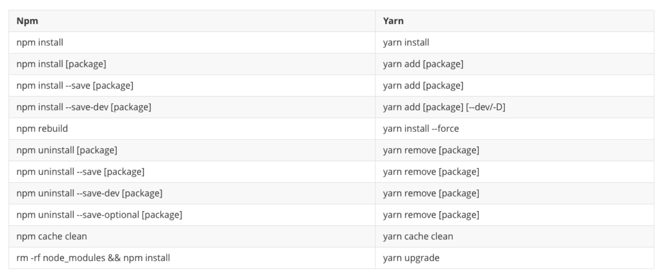Click the Npm column header
The width and height of the screenshot is (663, 278).
click(x=27, y=21)
